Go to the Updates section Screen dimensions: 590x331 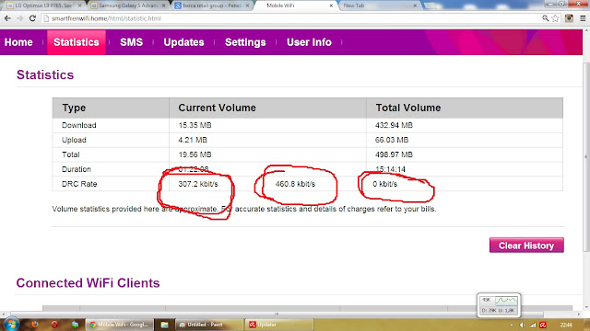pos(183,42)
